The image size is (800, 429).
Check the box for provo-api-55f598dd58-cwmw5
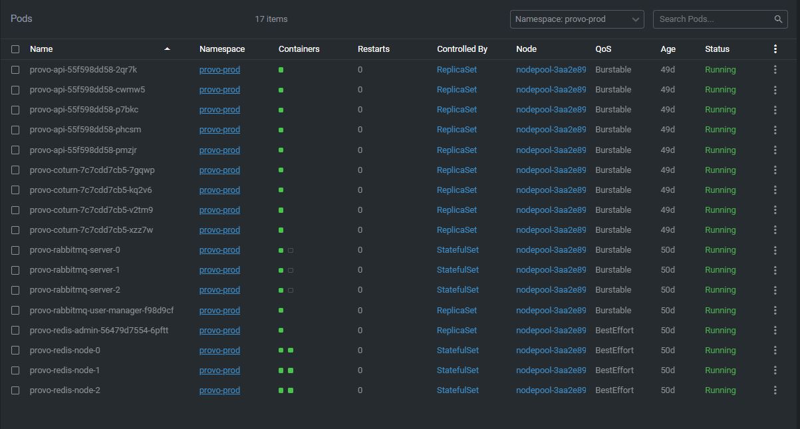point(15,90)
